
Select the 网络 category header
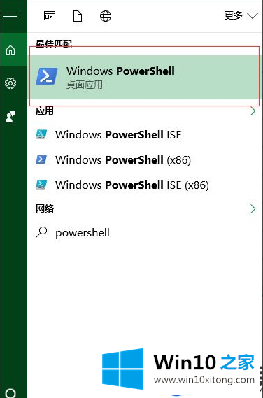(45, 208)
